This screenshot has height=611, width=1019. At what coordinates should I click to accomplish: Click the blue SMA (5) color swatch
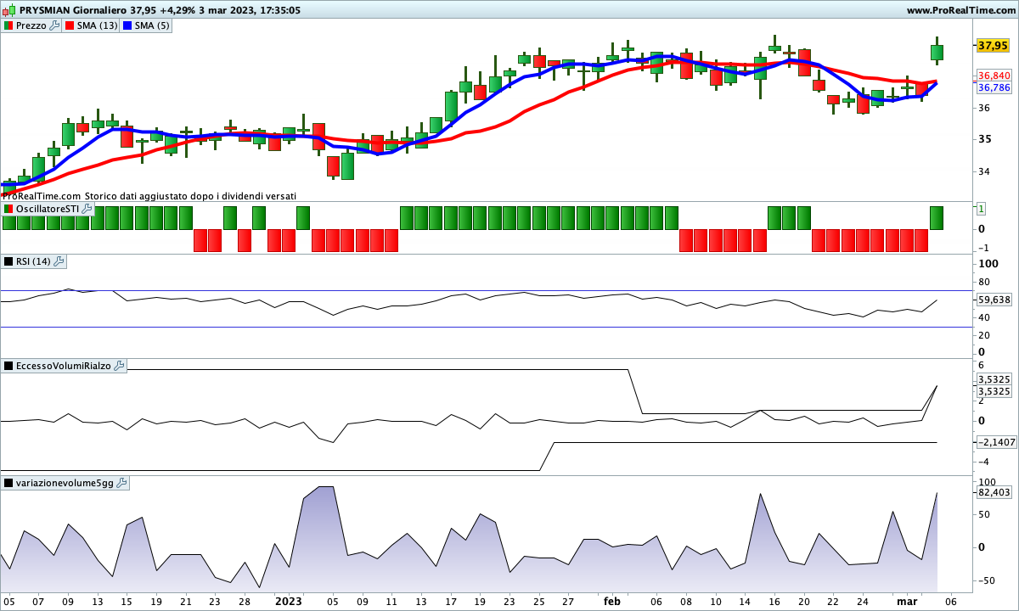pyautogui.click(x=127, y=25)
